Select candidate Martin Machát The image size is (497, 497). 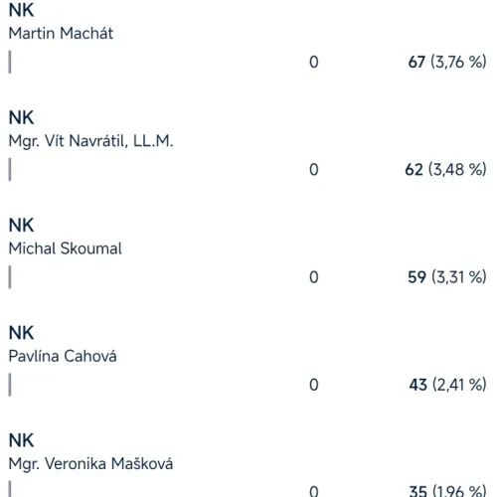[61, 34]
